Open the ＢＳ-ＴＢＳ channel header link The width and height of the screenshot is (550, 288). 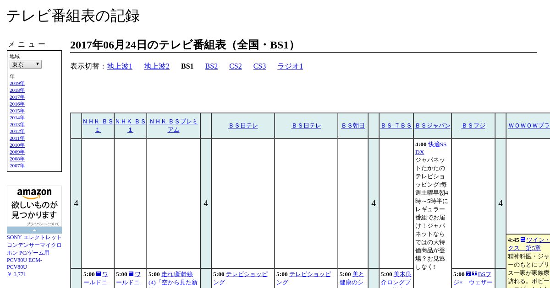[396, 126]
